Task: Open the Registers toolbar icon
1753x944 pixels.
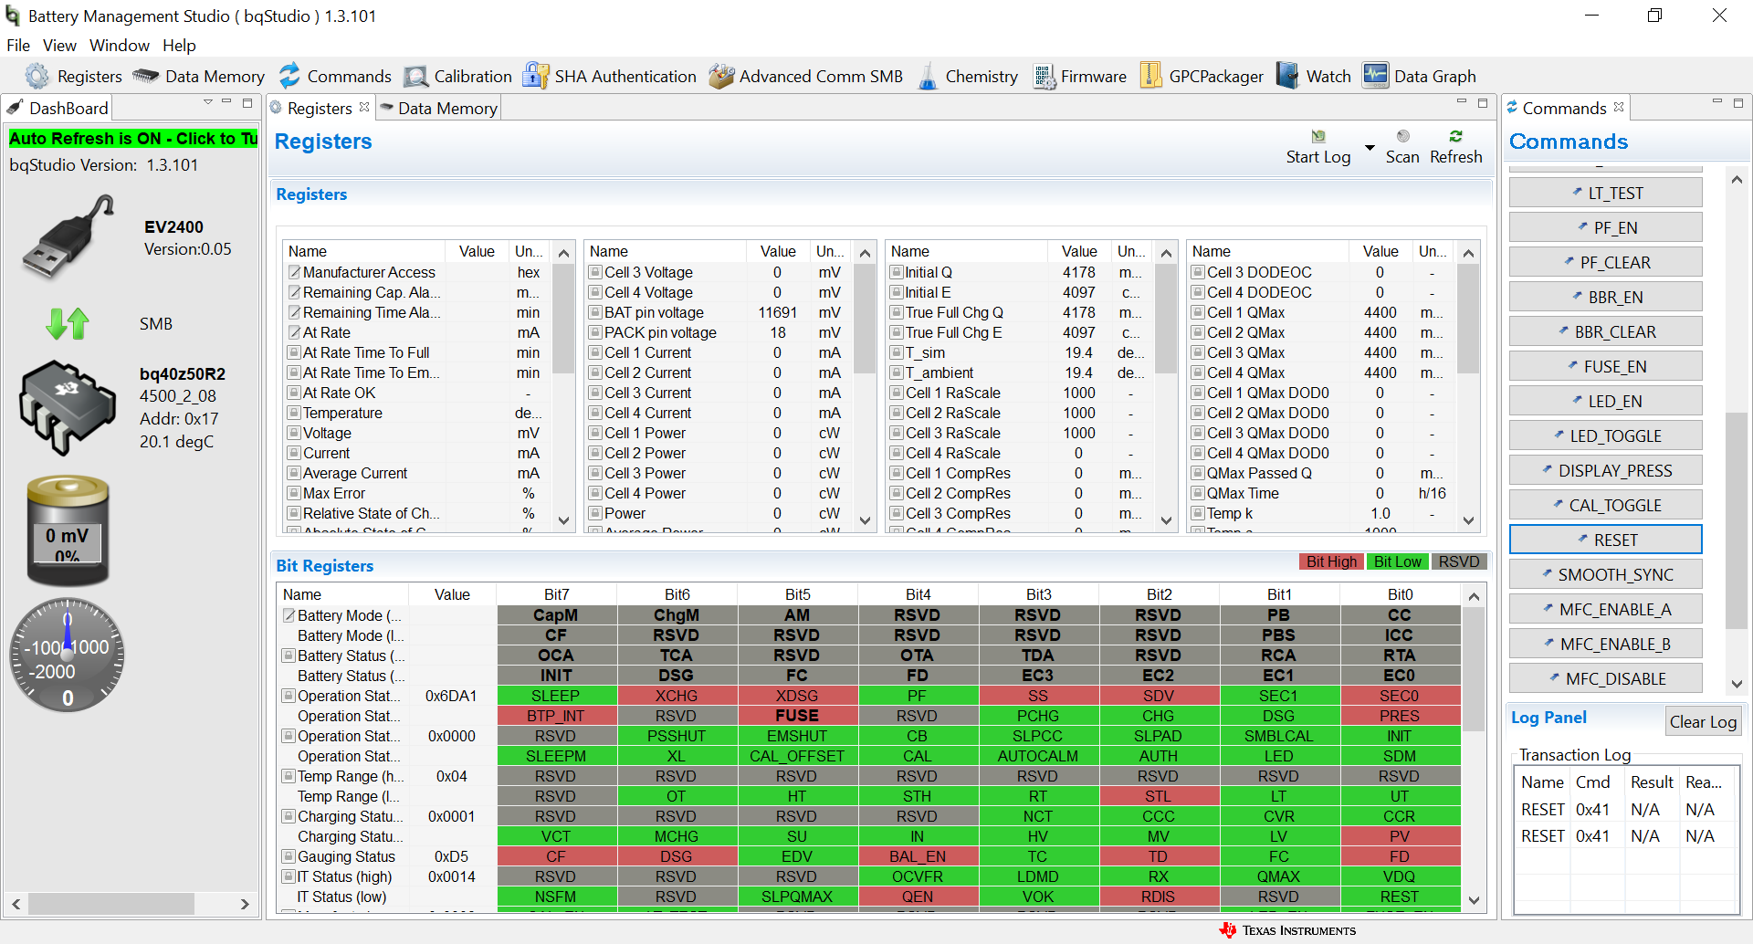Action: click(x=37, y=77)
